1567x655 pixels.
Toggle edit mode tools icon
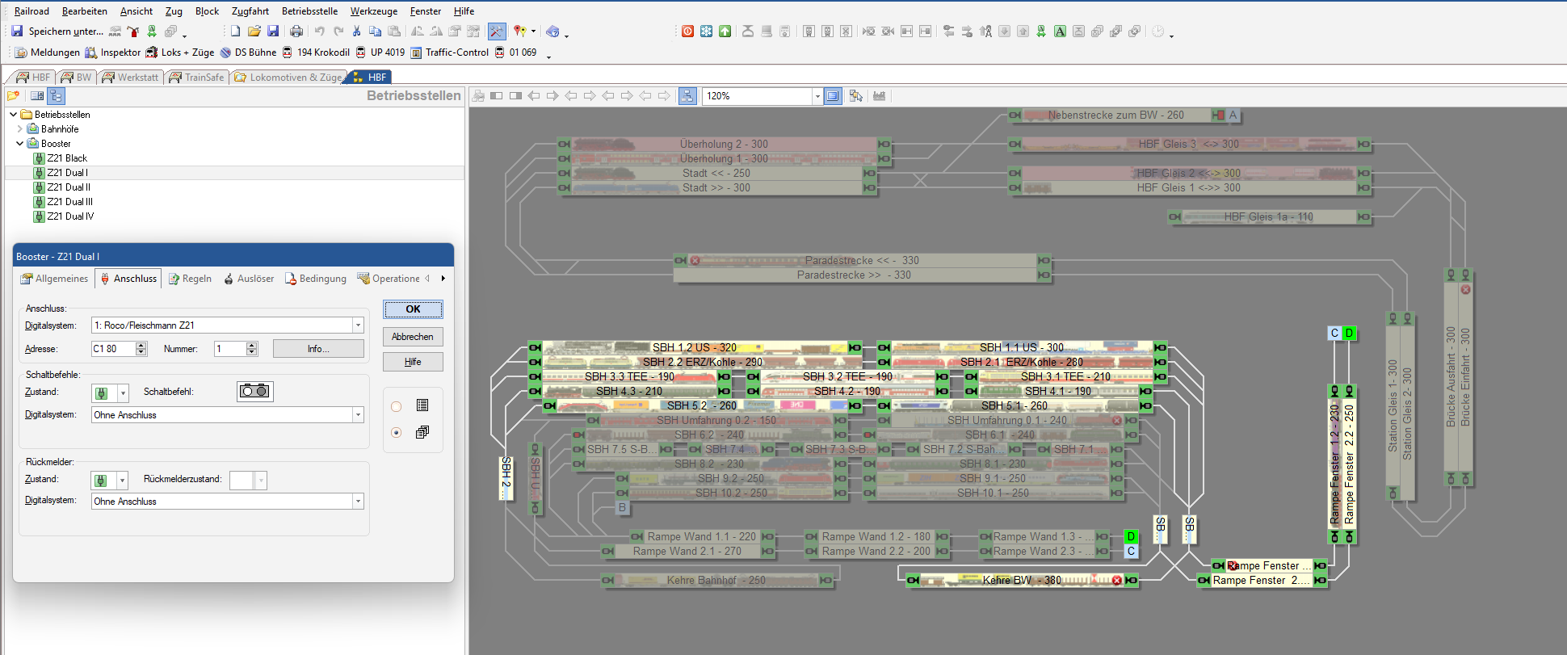pos(496,31)
